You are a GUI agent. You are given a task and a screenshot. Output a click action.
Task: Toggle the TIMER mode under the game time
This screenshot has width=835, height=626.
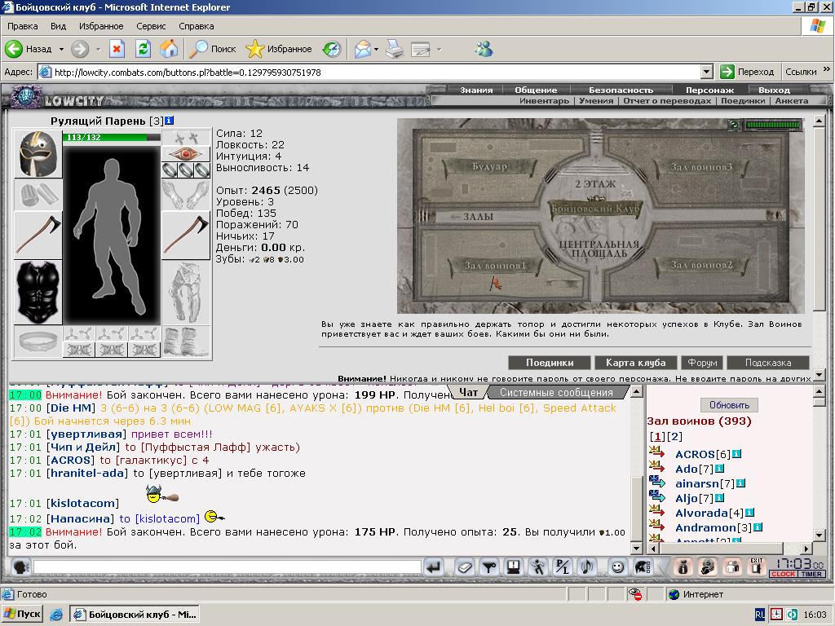tap(811, 574)
